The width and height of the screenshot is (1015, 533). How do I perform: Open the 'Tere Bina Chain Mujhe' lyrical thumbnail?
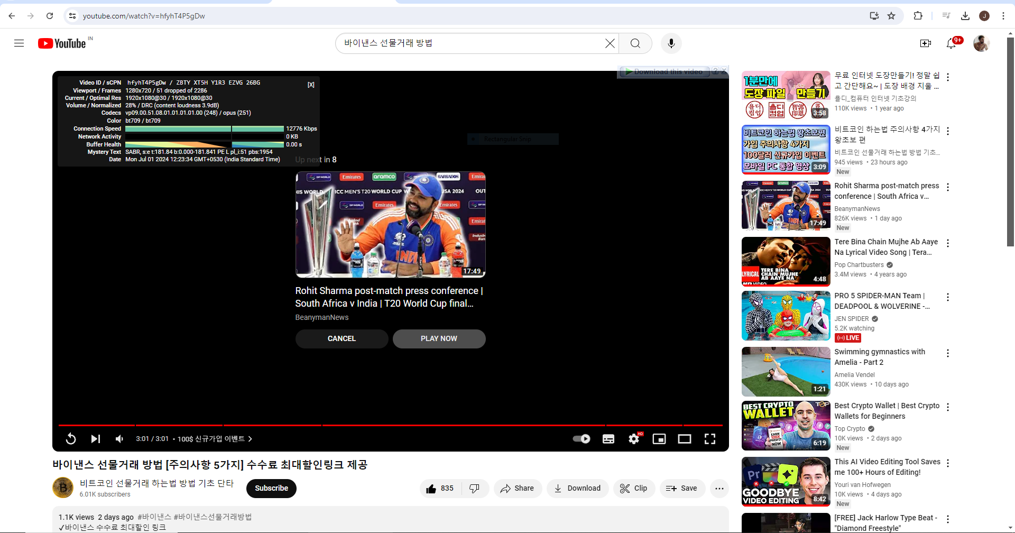(786, 262)
